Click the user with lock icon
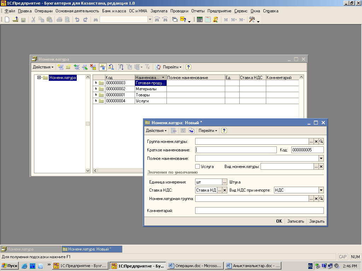 tap(216, 20)
